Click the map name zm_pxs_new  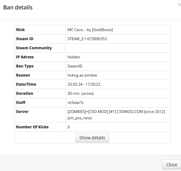coord(79,118)
